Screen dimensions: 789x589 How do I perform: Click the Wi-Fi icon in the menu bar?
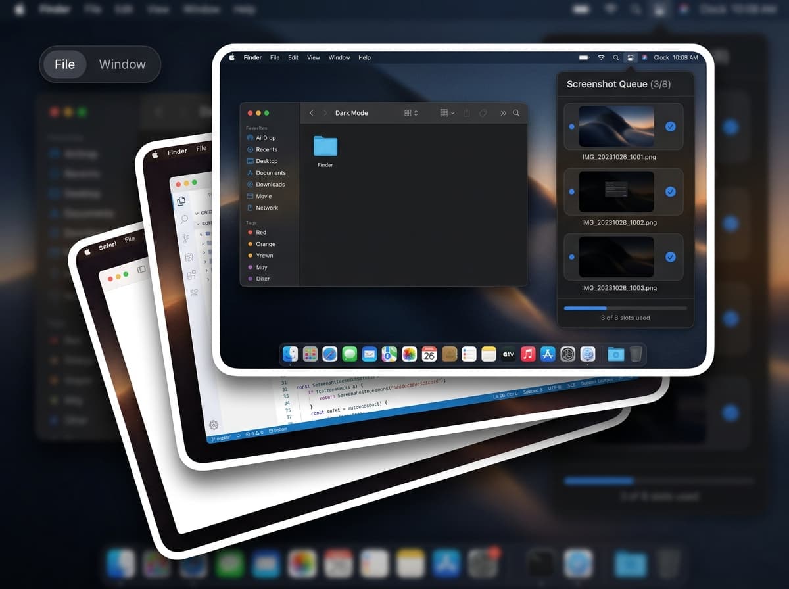coord(601,58)
